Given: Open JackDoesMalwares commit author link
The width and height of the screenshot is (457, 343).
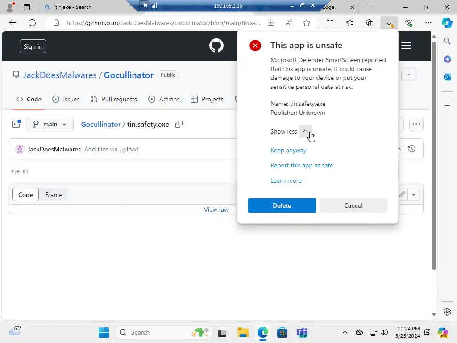Looking at the screenshot, I should tap(54, 149).
